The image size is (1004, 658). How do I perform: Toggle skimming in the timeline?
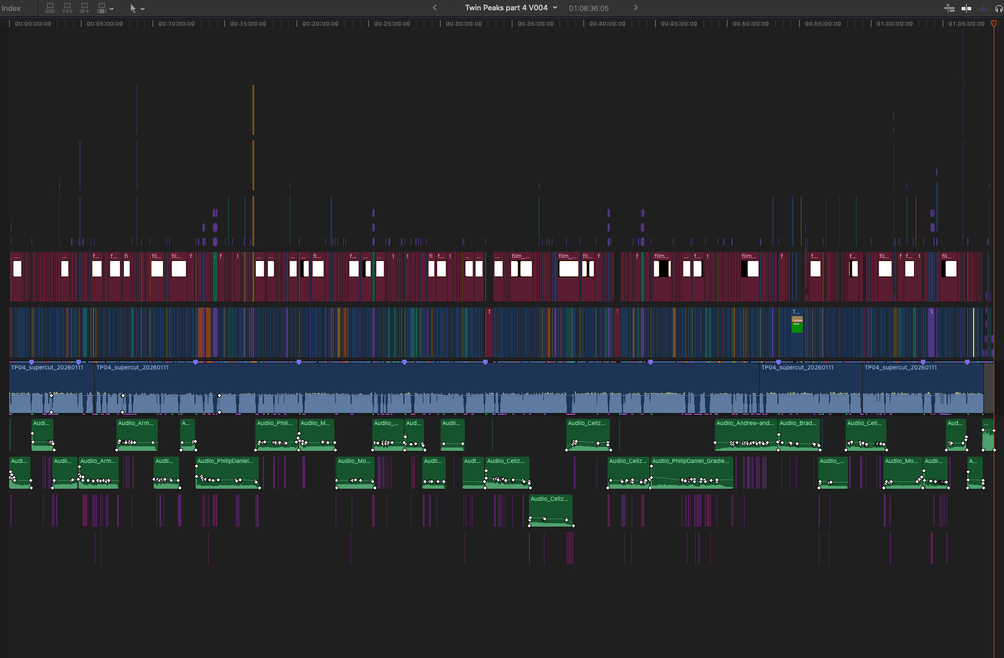[x=949, y=9]
